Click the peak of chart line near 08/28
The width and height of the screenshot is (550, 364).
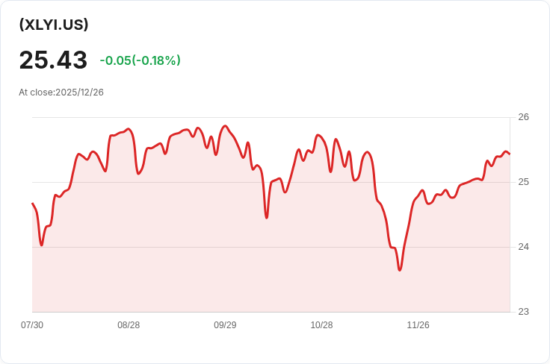(x=129, y=129)
